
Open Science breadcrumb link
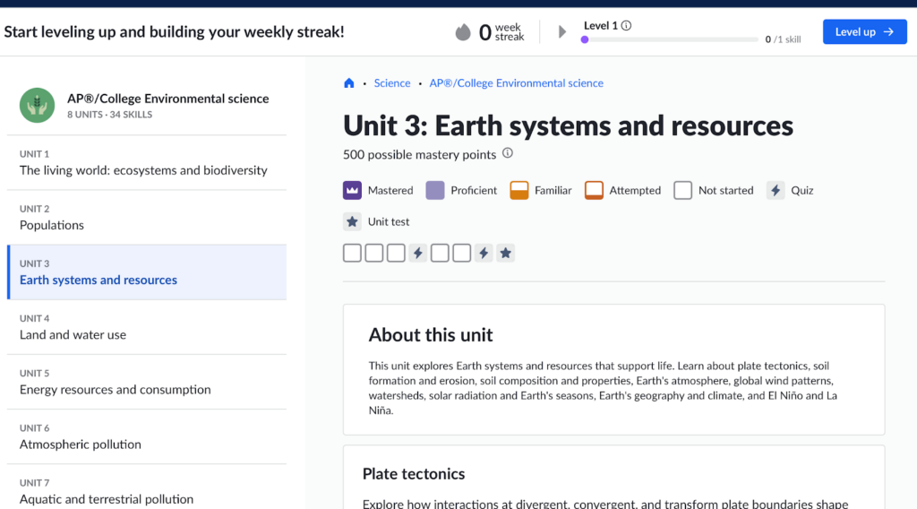(392, 83)
